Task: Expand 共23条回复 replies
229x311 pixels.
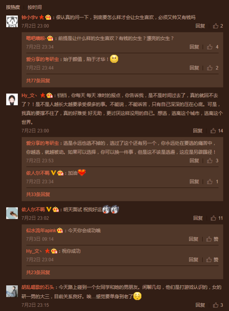Action: coord(38,273)
